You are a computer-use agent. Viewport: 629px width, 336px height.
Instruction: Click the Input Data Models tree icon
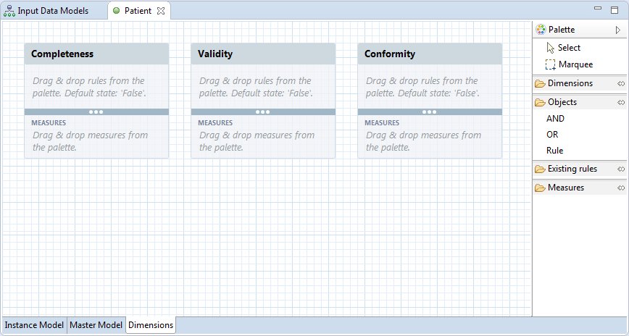[9, 11]
